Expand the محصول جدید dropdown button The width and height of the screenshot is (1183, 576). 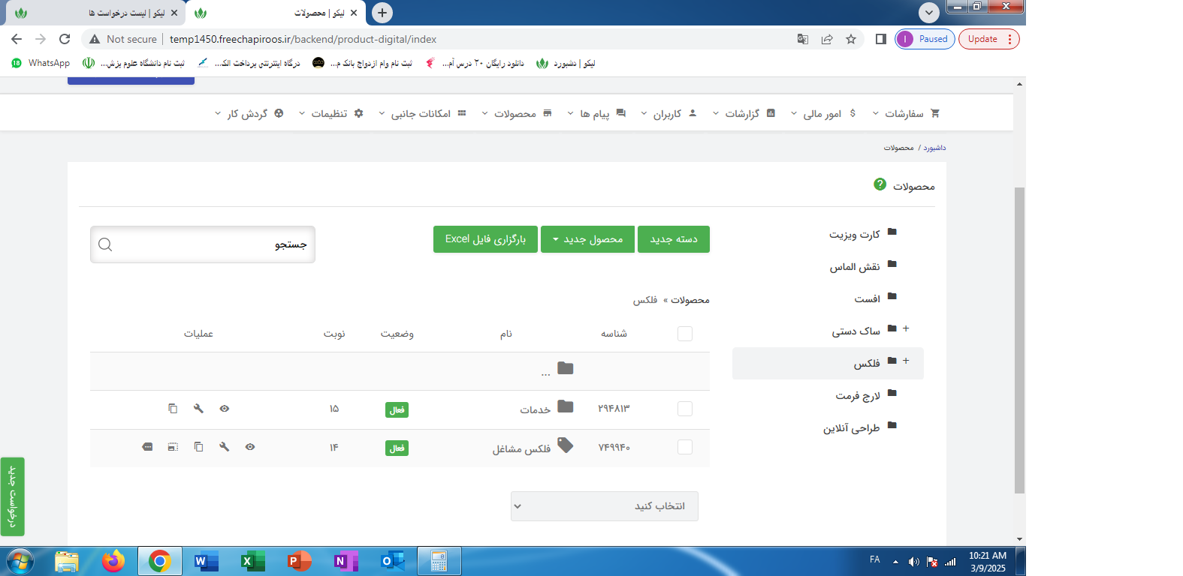[x=587, y=239]
